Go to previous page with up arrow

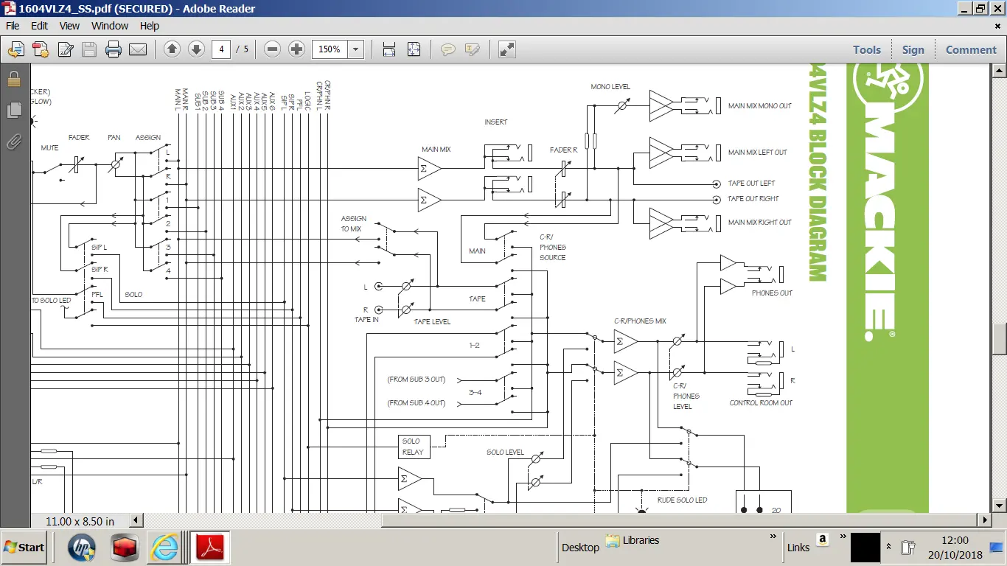pyautogui.click(x=172, y=49)
